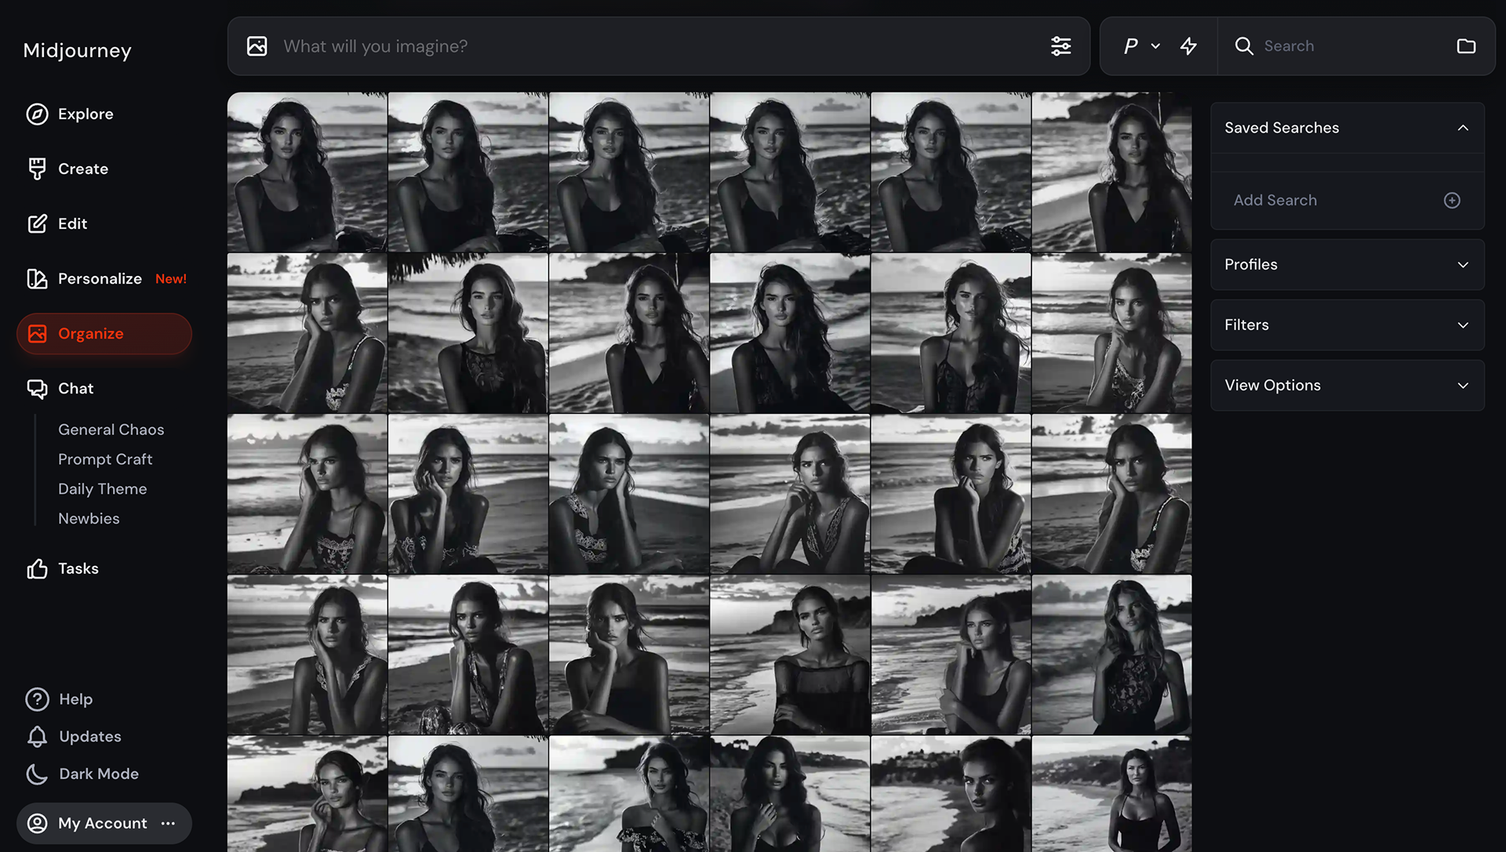Click the search magnifier icon
The height and width of the screenshot is (852, 1506).
(x=1244, y=46)
